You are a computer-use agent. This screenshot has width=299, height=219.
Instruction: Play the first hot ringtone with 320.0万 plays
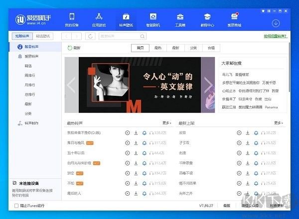[128, 133]
